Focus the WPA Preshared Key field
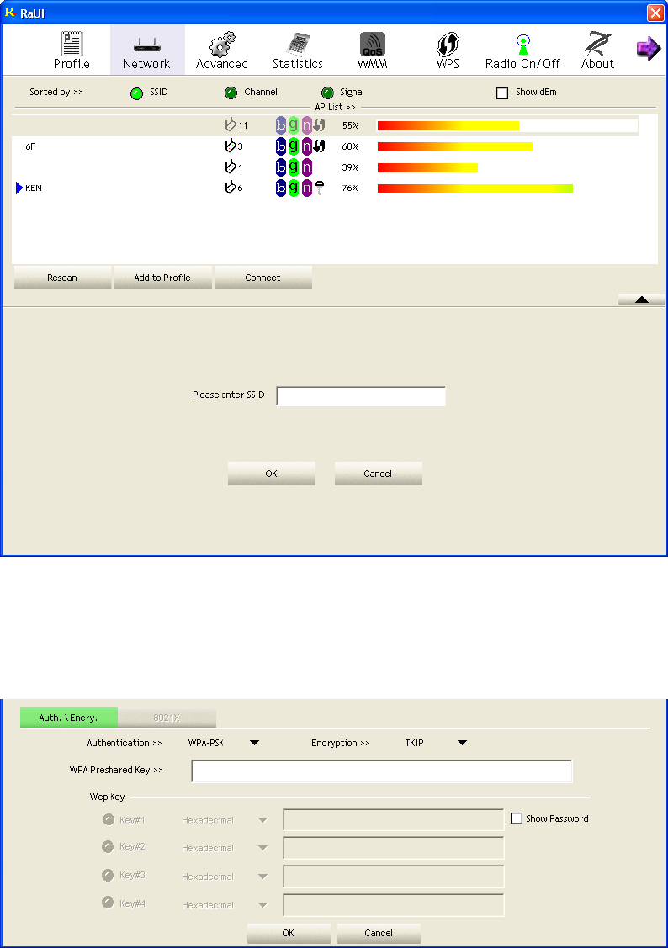 (382, 771)
